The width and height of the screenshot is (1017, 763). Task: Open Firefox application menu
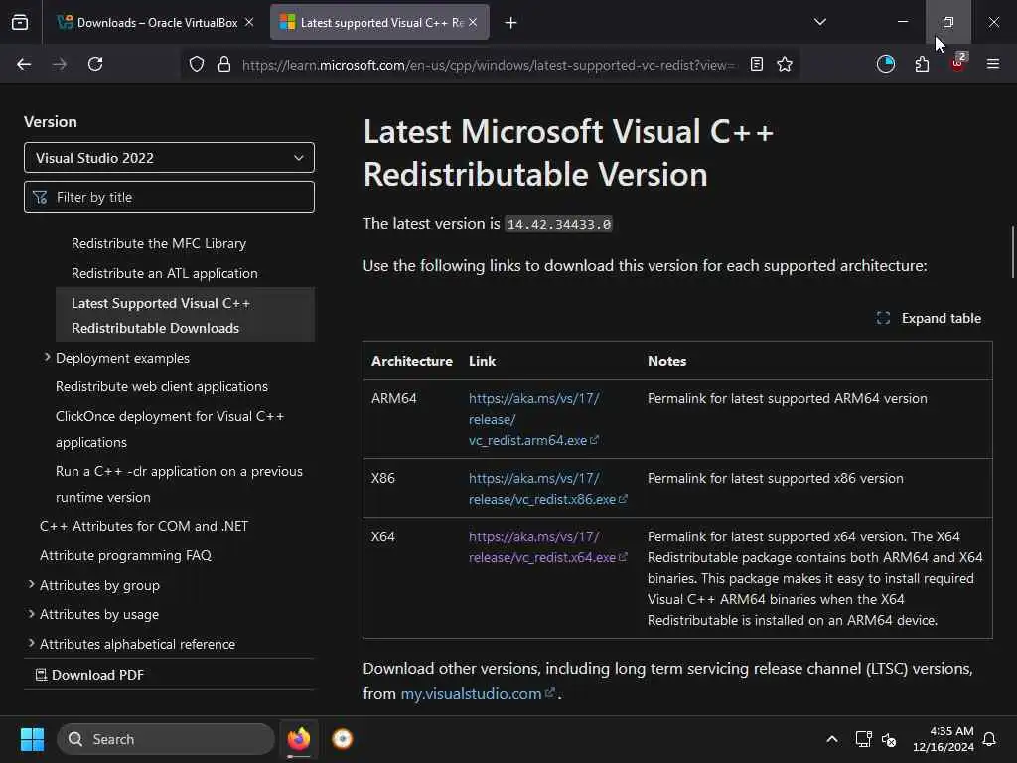tap(993, 64)
